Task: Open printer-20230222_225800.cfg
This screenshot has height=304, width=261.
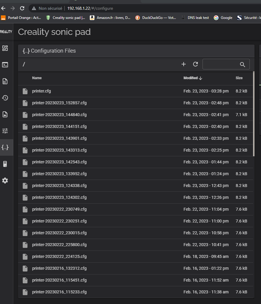Action: click(x=59, y=245)
